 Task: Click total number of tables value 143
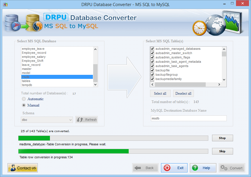point(196,102)
